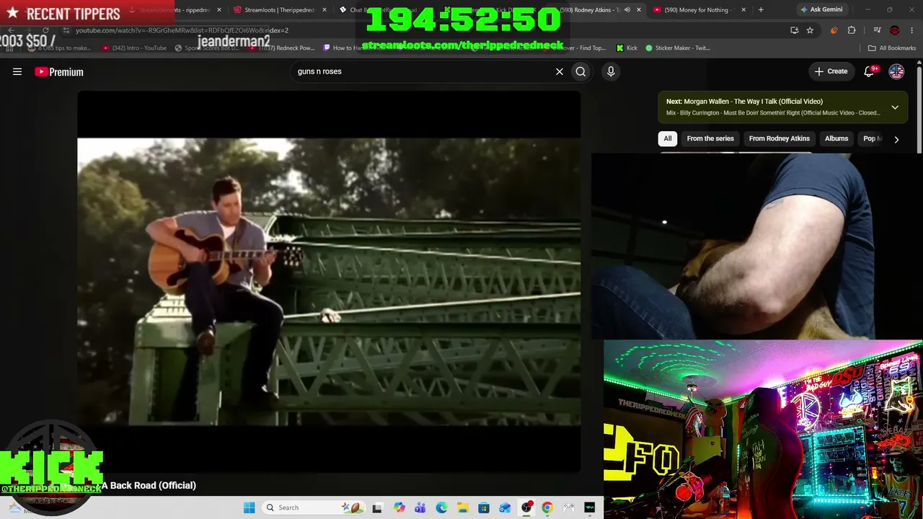This screenshot has width=923, height=519.
Task: Open File Explorer from the taskbar
Action: click(462, 507)
